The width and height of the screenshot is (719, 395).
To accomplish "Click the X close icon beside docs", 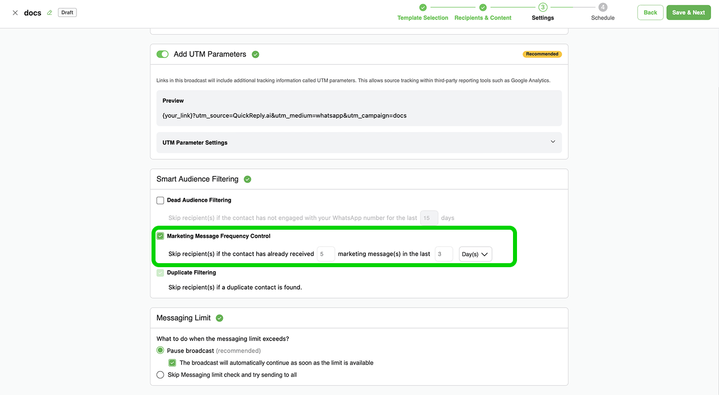I will point(15,13).
